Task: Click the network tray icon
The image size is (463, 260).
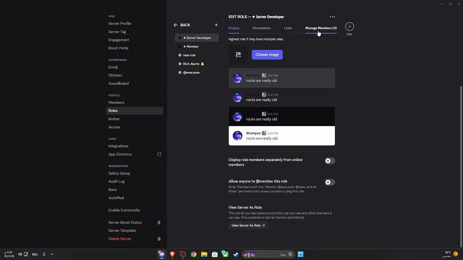Action: coord(26,254)
